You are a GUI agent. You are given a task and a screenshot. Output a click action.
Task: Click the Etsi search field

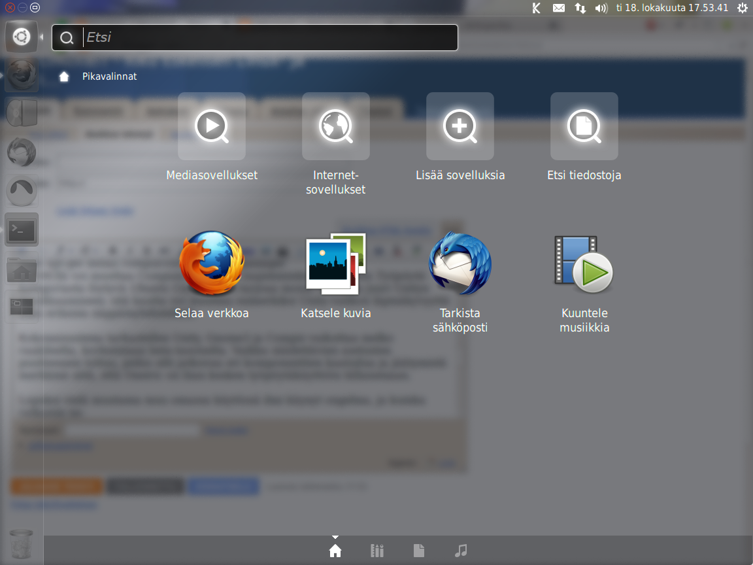pos(254,37)
